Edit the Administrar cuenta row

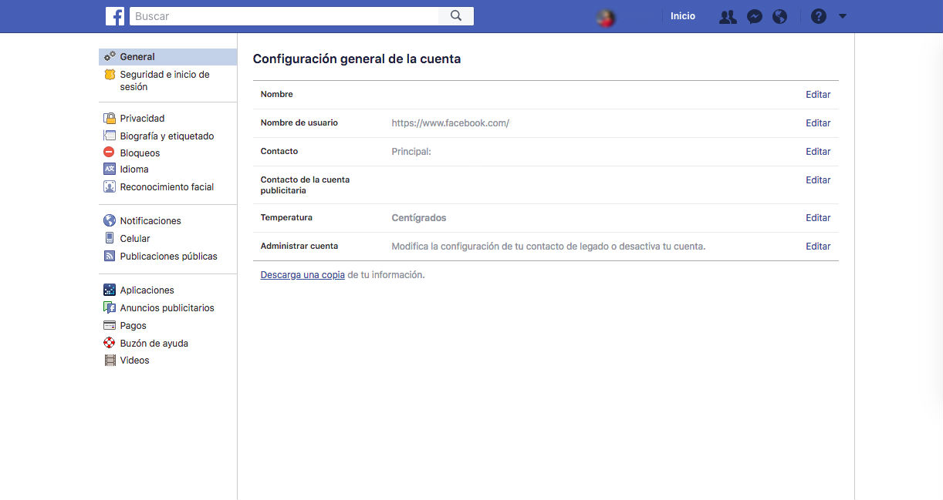tap(818, 247)
